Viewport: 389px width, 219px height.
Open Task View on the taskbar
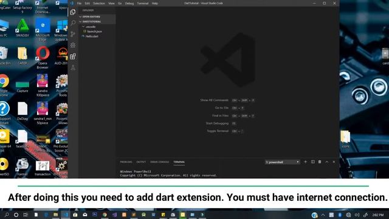click(x=26, y=215)
